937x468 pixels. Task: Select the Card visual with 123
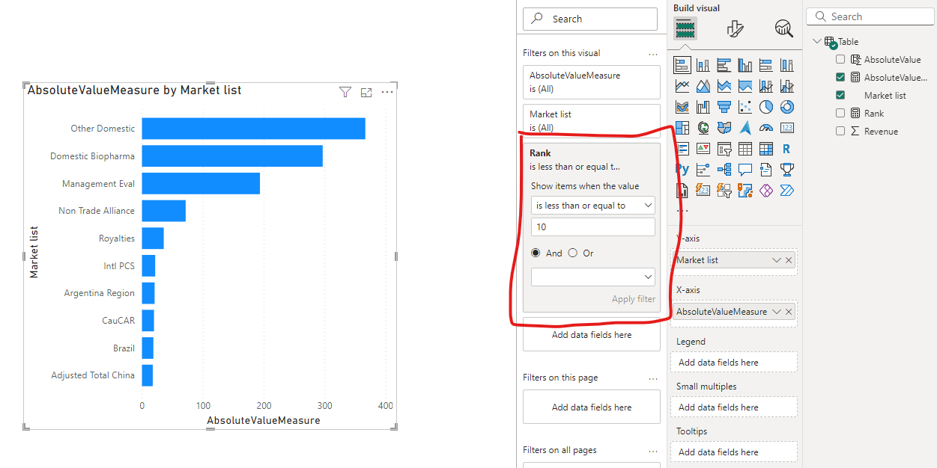(x=786, y=128)
